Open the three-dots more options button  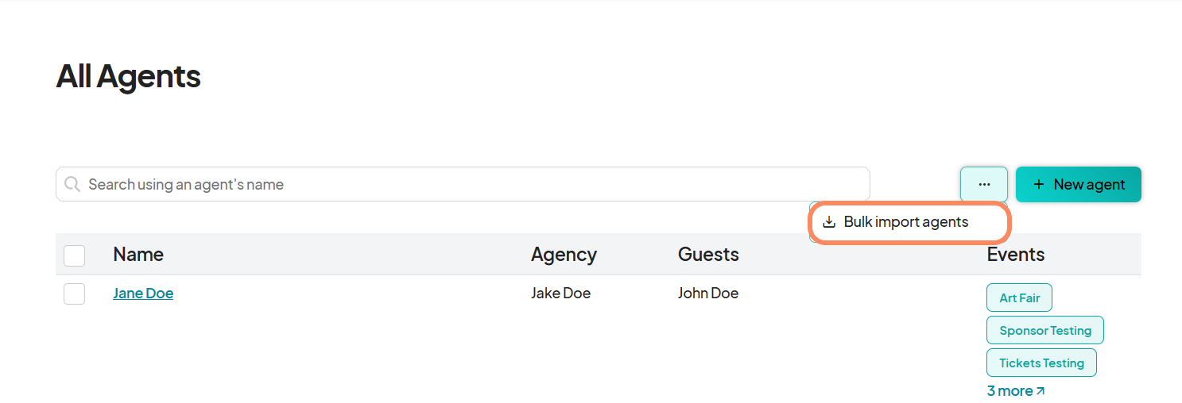[984, 184]
